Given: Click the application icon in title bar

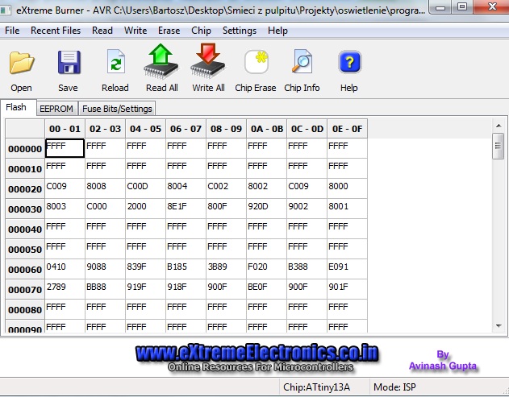Looking at the screenshot, I should [x=5, y=10].
